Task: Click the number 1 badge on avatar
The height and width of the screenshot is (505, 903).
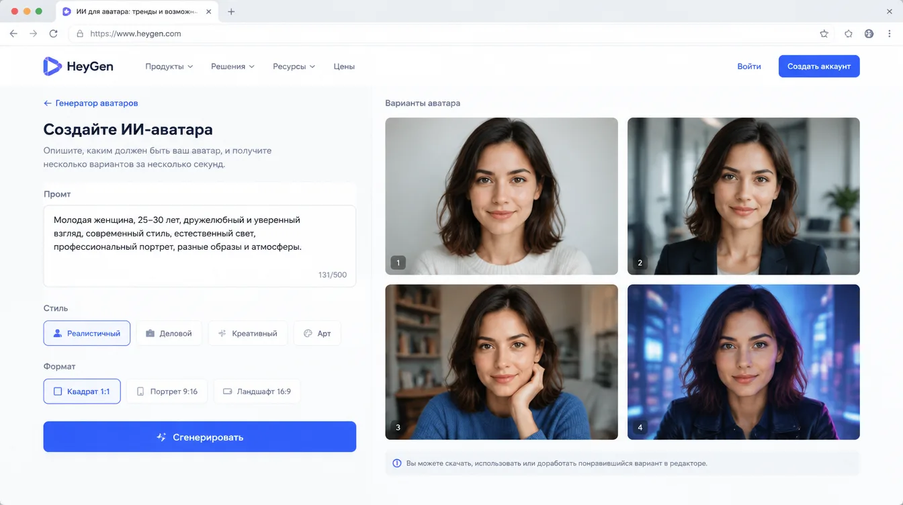Action: click(398, 263)
